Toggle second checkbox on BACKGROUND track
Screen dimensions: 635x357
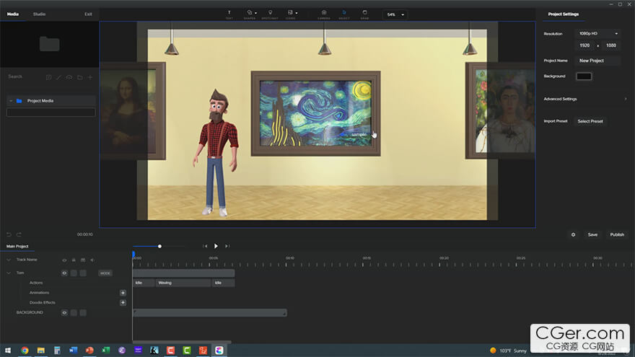83,313
